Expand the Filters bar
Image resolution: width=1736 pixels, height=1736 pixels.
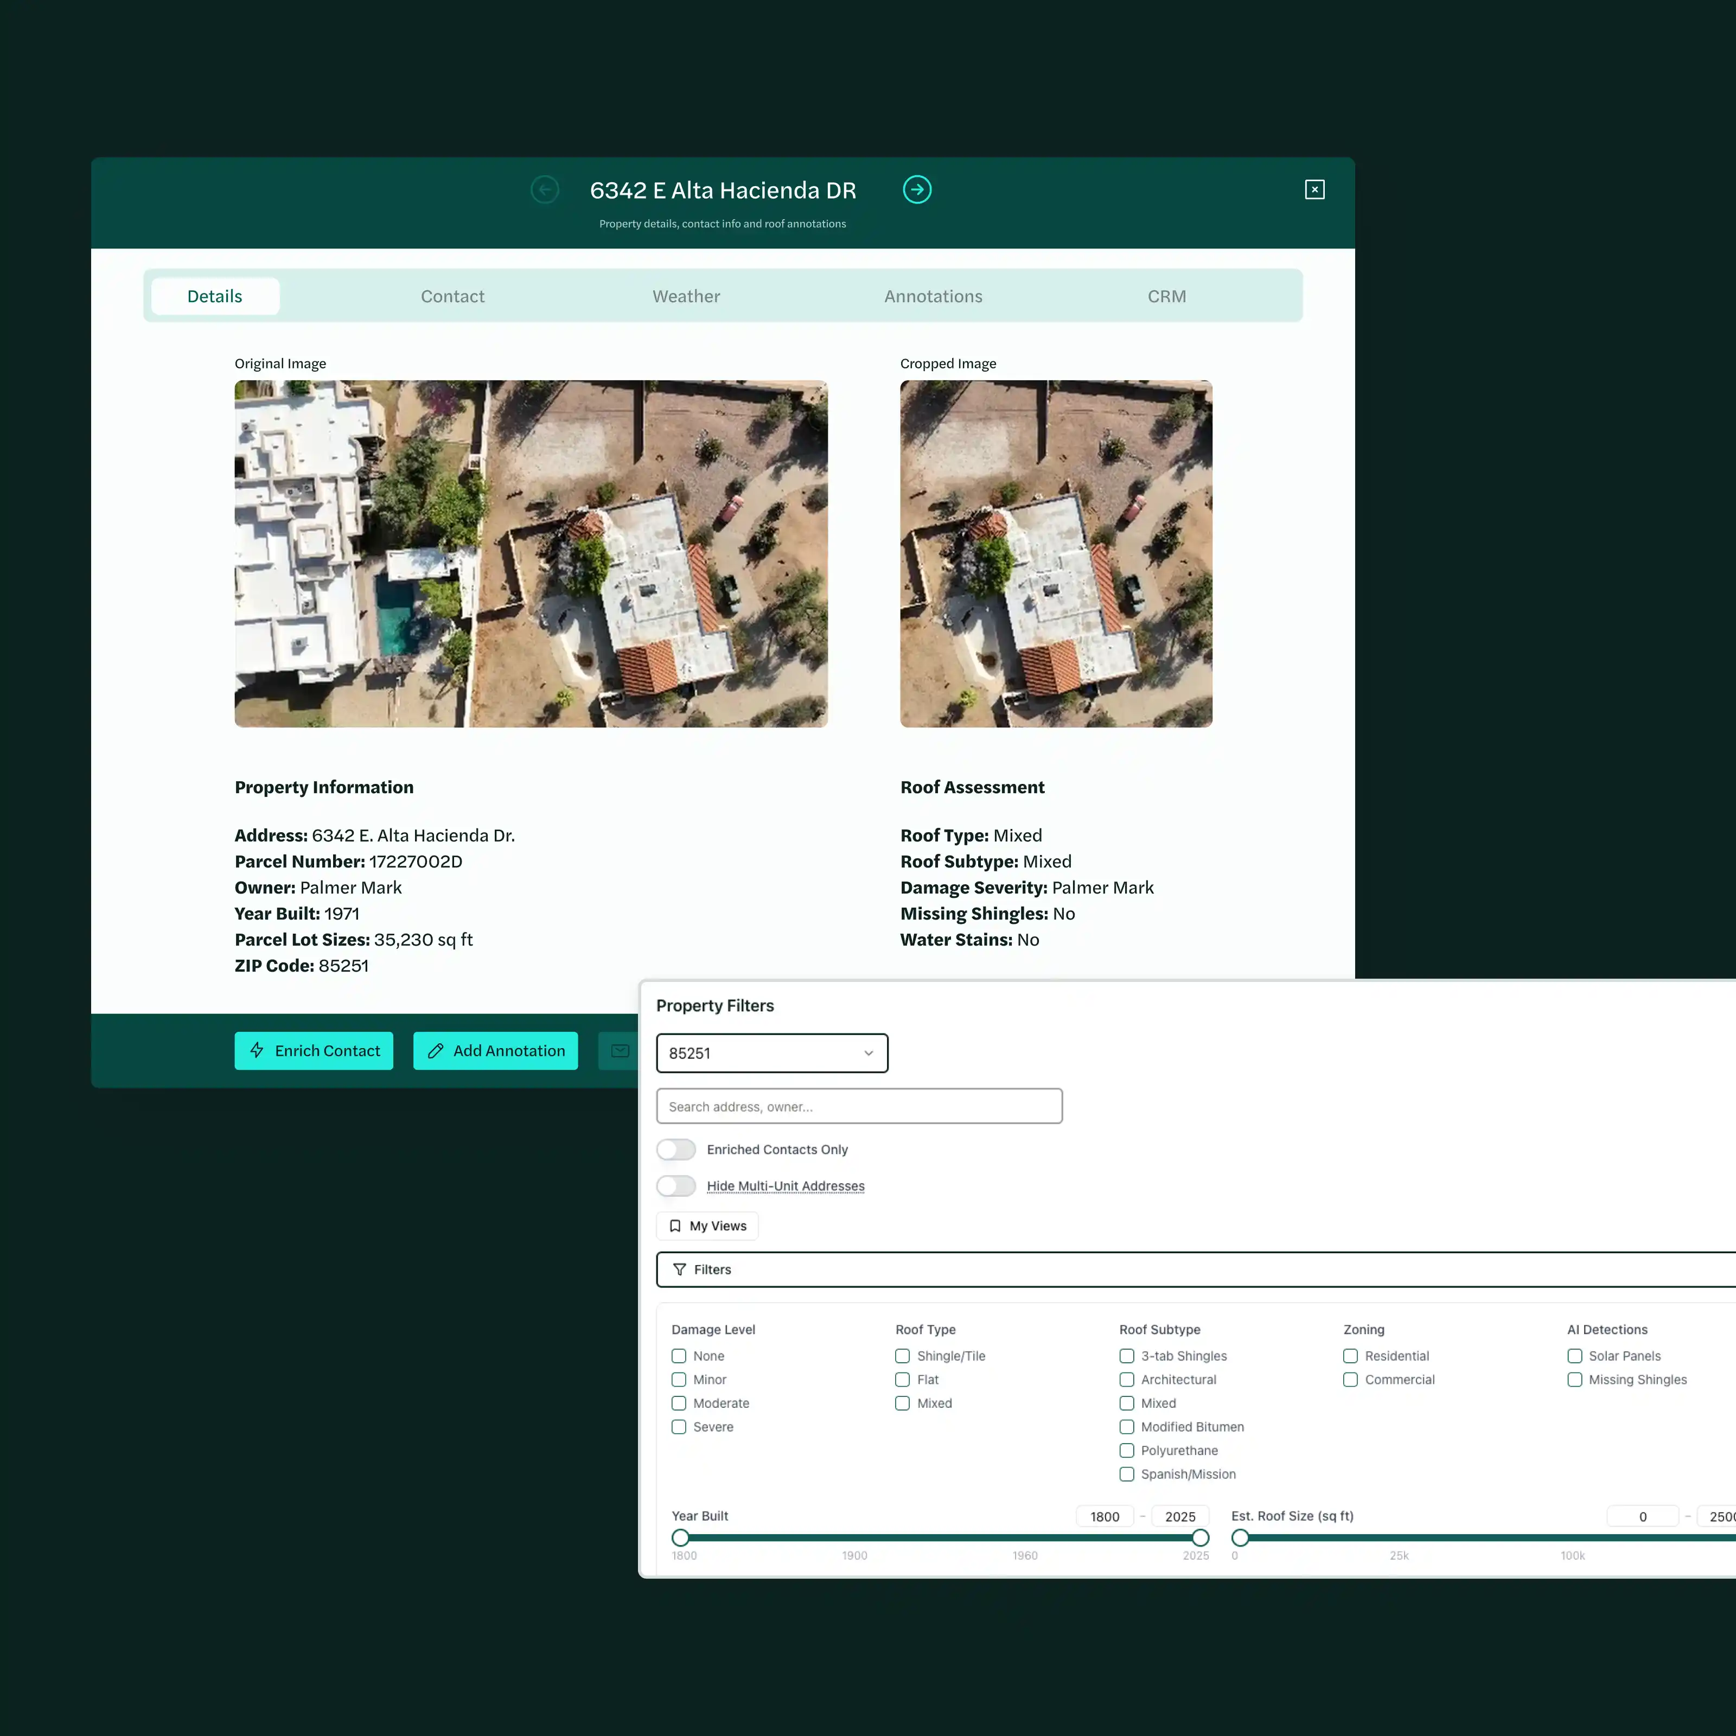point(1196,1269)
